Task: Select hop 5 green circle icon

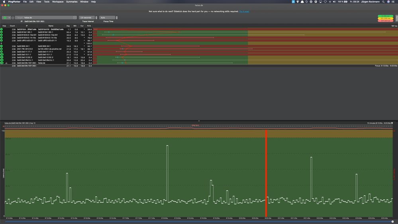Action: (x=2, y=41)
